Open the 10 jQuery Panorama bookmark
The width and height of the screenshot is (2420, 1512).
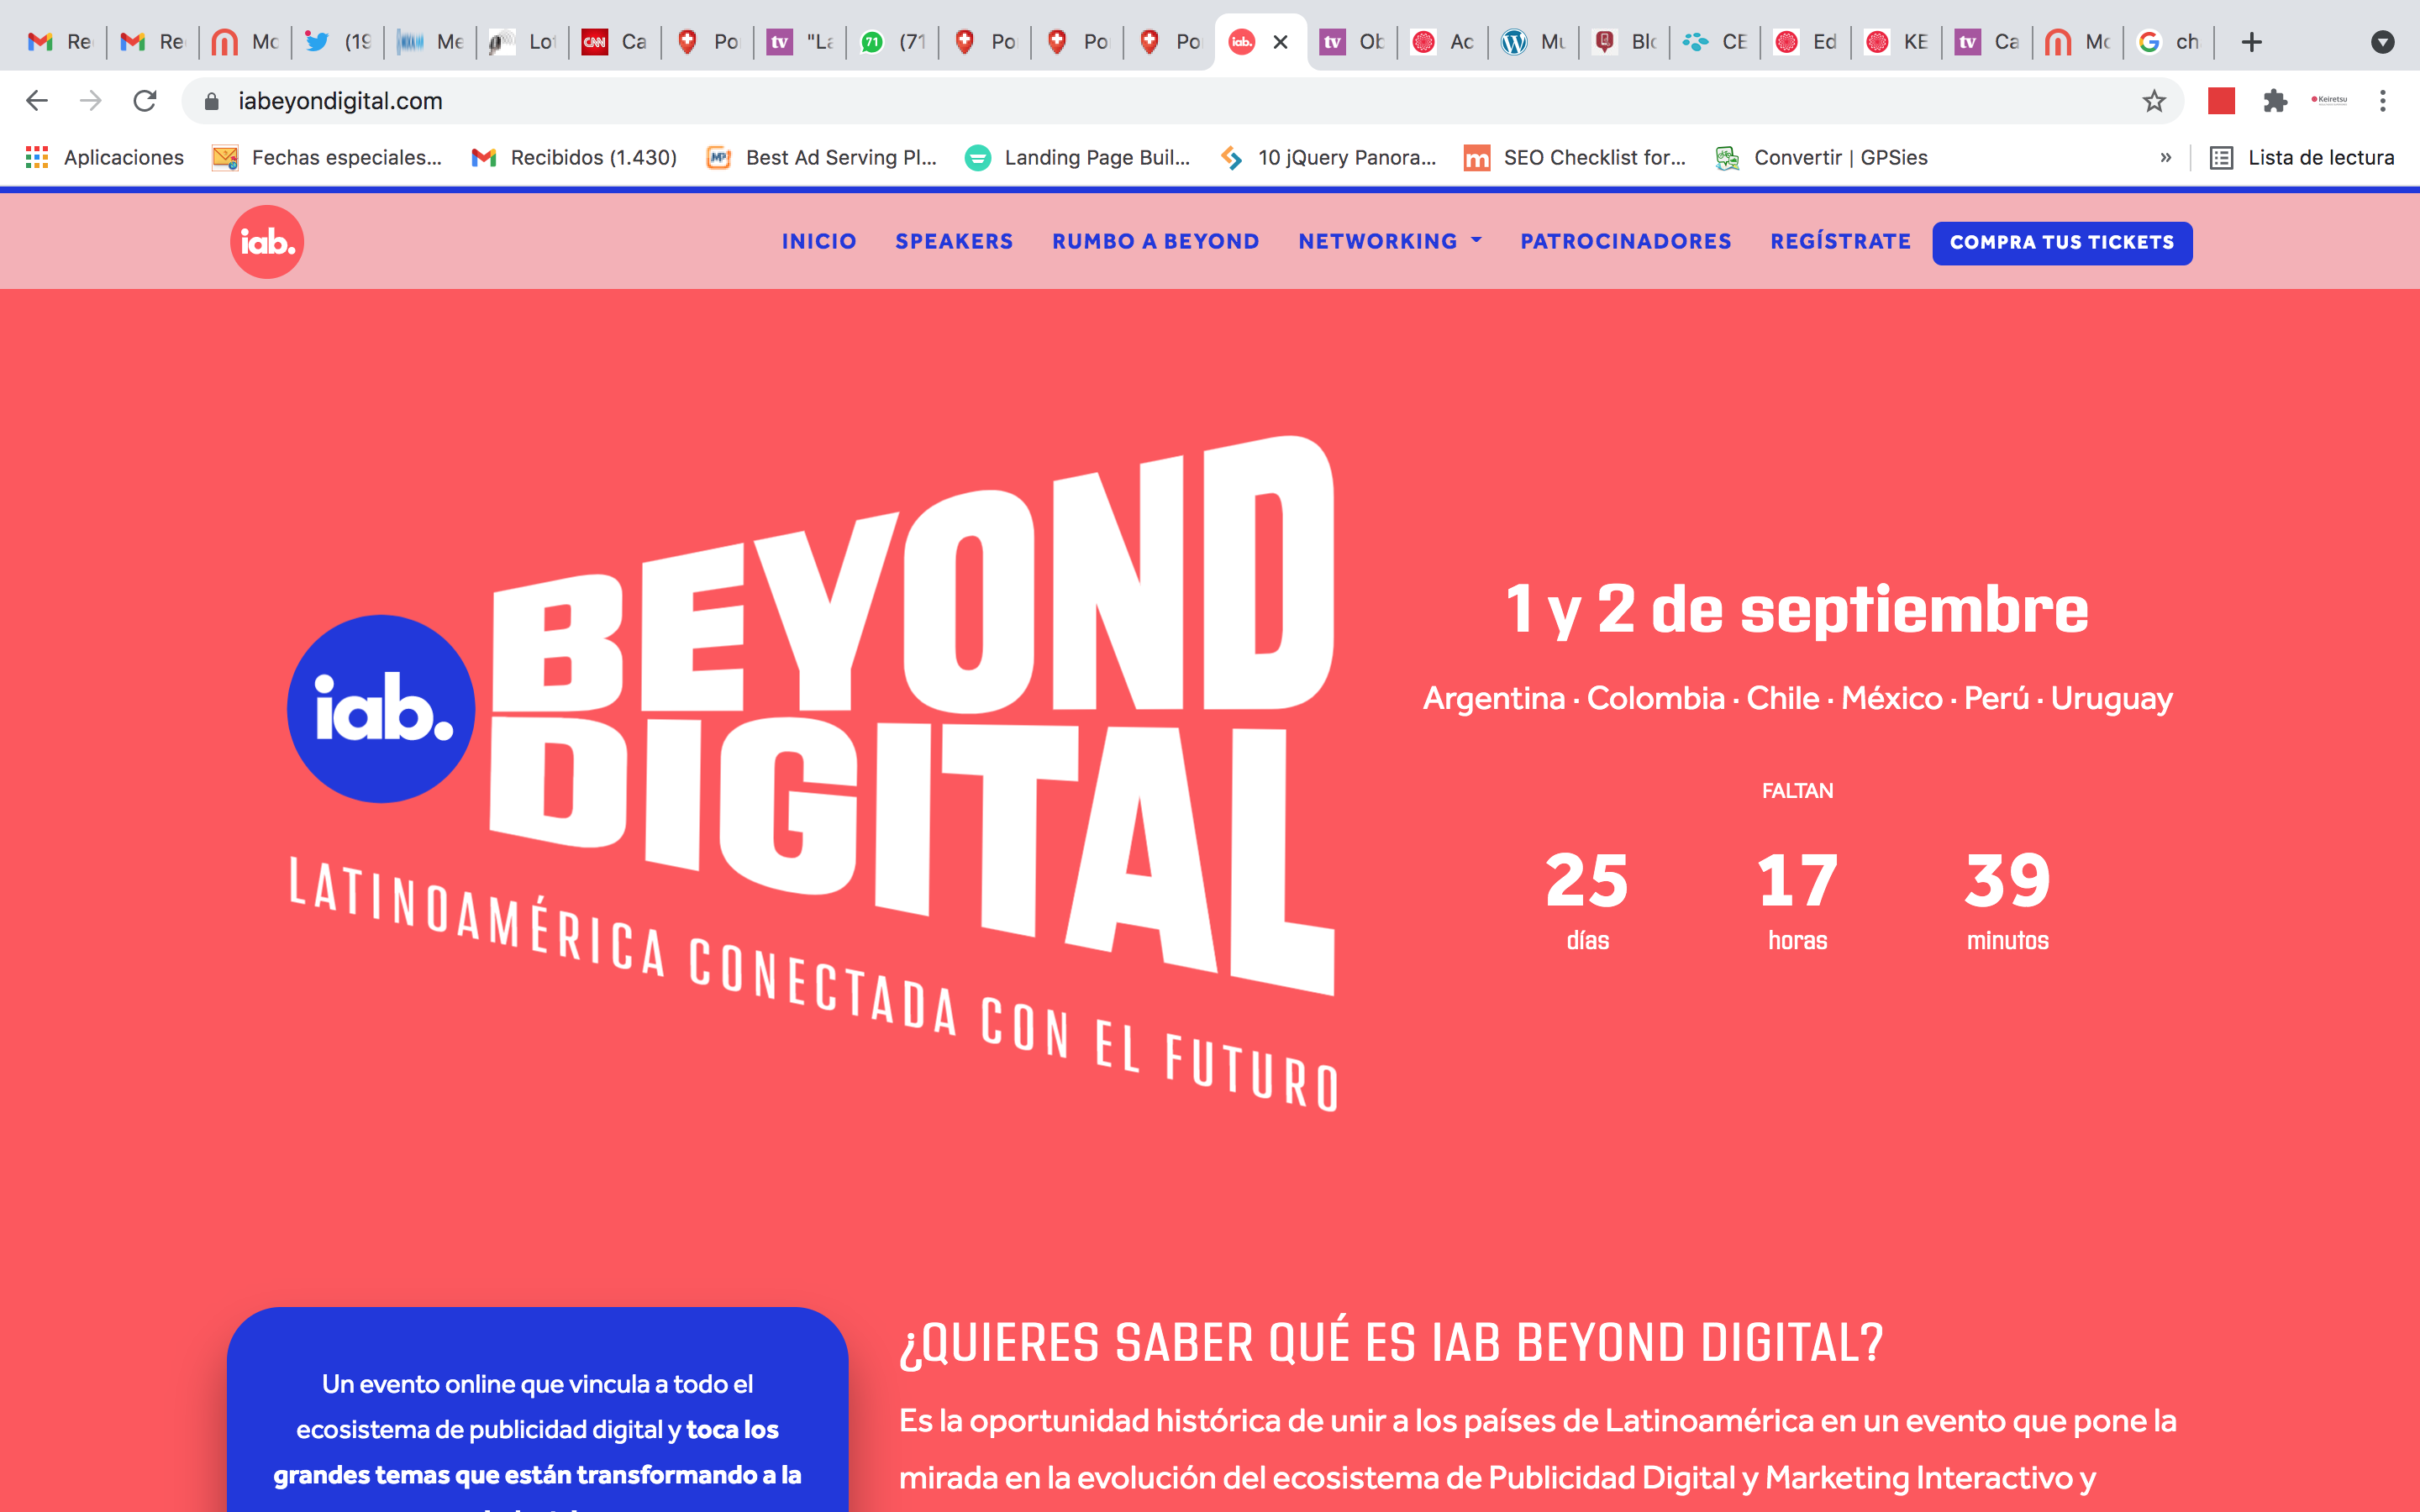point(1328,157)
